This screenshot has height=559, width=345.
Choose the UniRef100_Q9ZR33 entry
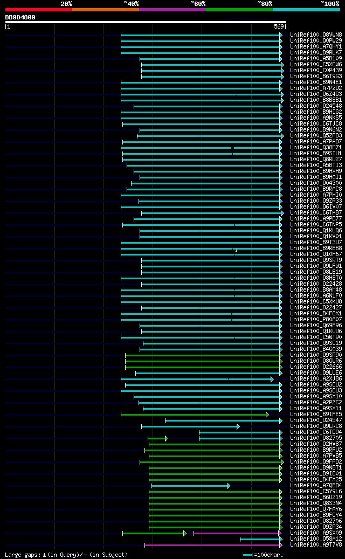click(316, 201)
